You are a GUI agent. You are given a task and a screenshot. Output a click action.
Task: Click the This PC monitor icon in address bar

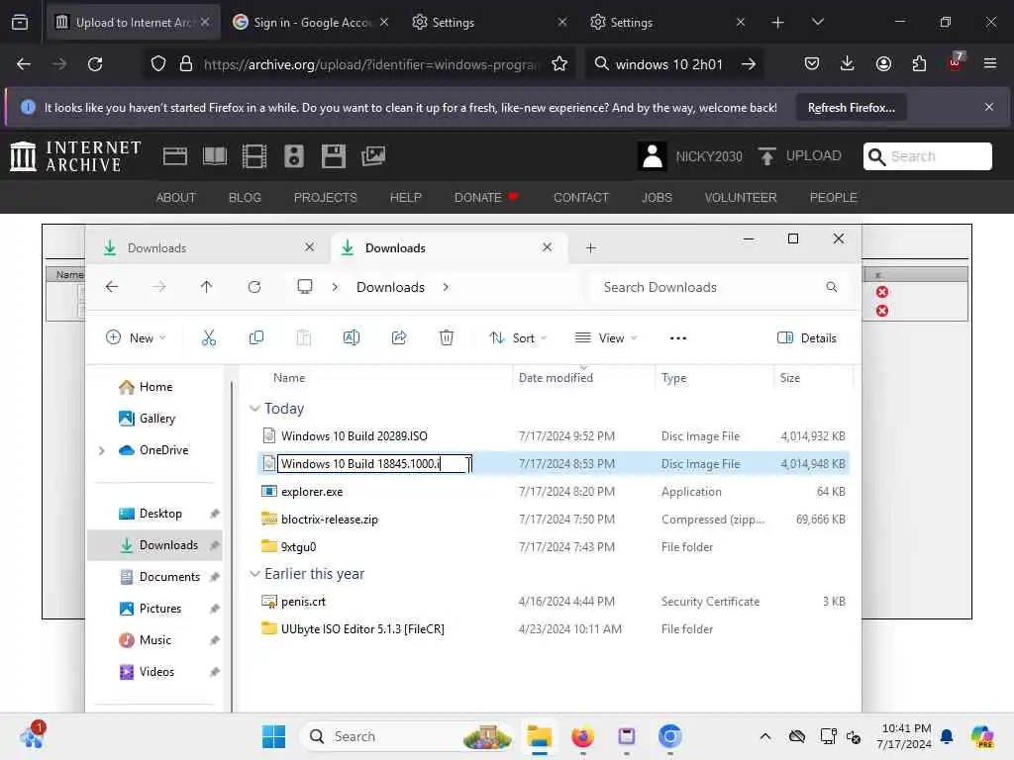click(305, 287)
